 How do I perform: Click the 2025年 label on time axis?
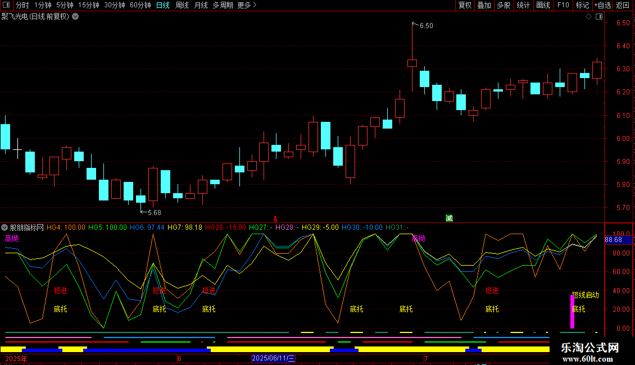[x=16, y=358]
